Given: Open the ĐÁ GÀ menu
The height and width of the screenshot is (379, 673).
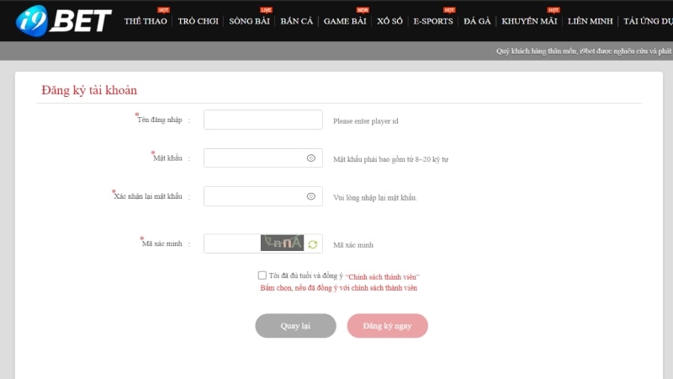Looking at the screenshot, I should 477,21.
